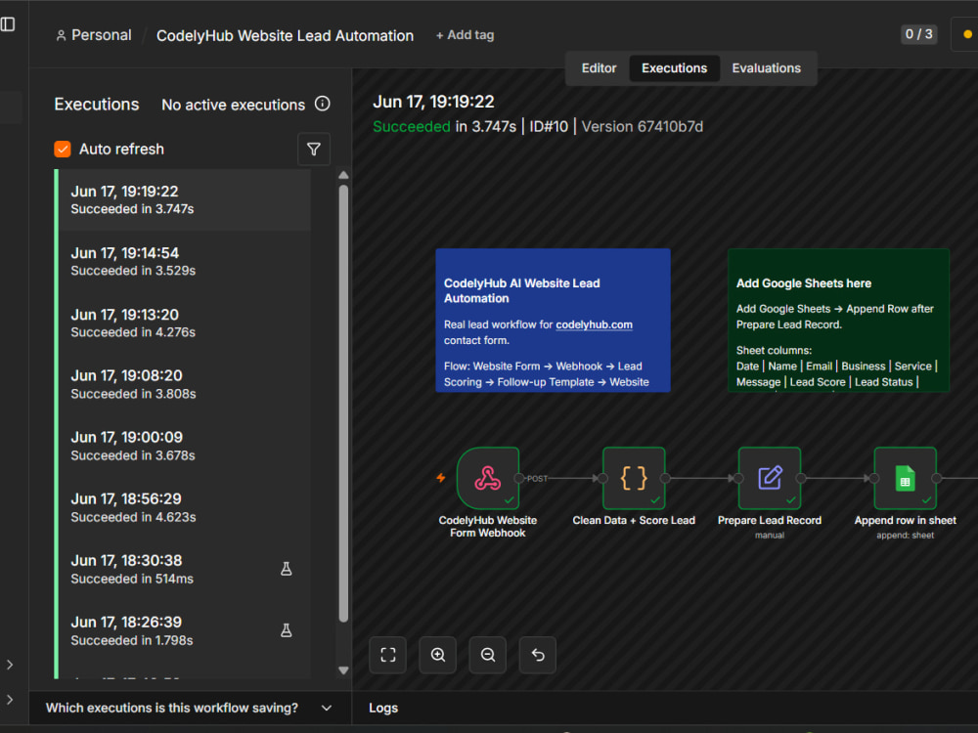Click the fit-to-view canvas button
Image resolution: width=978 pixels, height=733 pixels.
[x=388, y=655]
